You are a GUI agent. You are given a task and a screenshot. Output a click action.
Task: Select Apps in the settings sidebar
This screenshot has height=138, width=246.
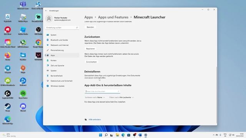click(62, 55)
